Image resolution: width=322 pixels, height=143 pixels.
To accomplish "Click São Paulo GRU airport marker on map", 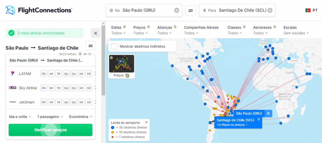I will click(x=229, y=114).
